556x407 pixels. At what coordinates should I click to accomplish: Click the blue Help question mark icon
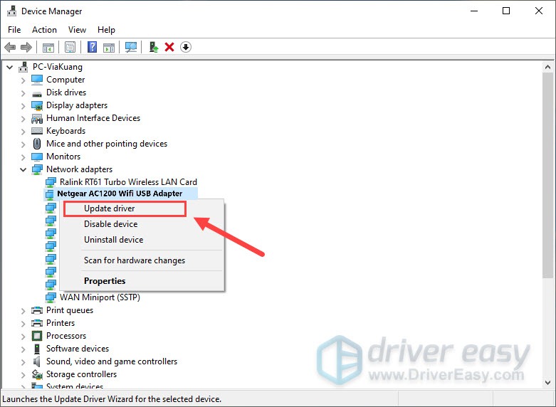click(92, 47)
